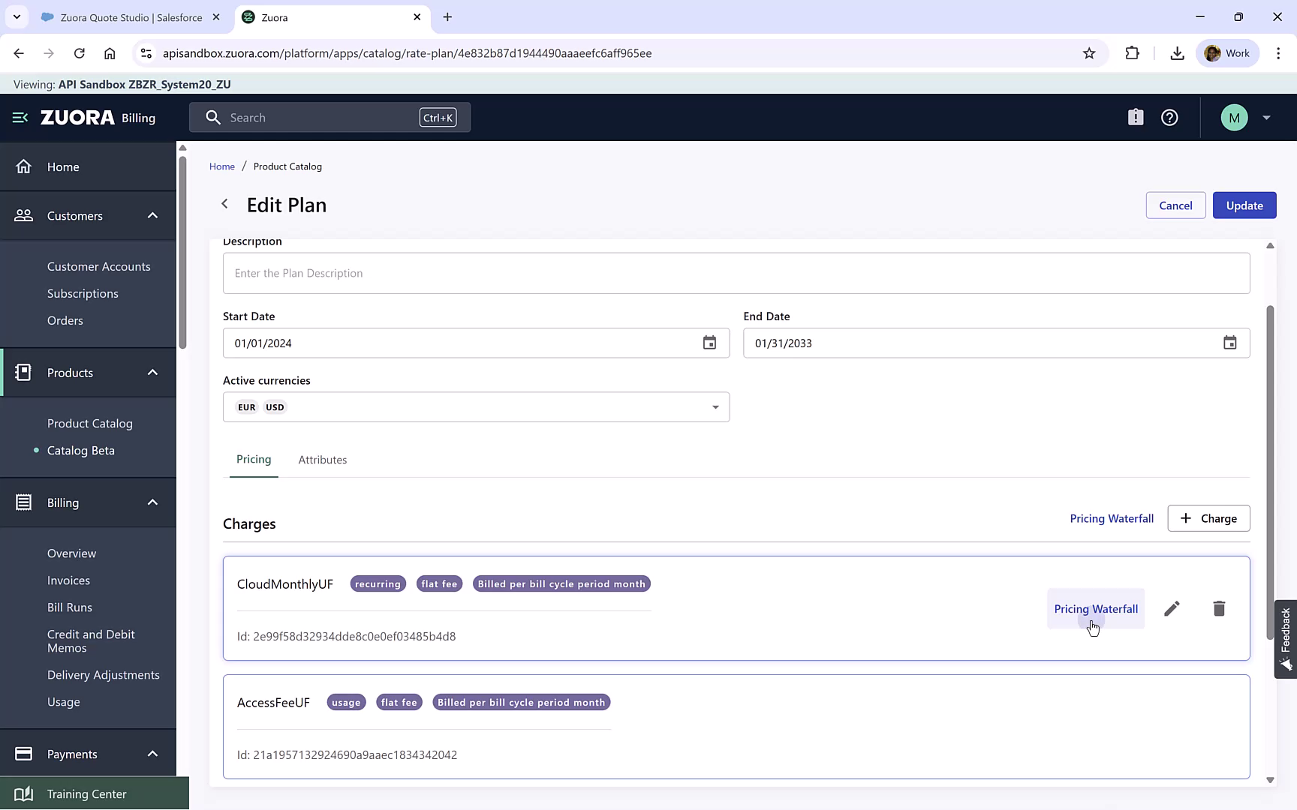Edit CloudMonthlyUF charge with pencil icon

click(1172, 608)
